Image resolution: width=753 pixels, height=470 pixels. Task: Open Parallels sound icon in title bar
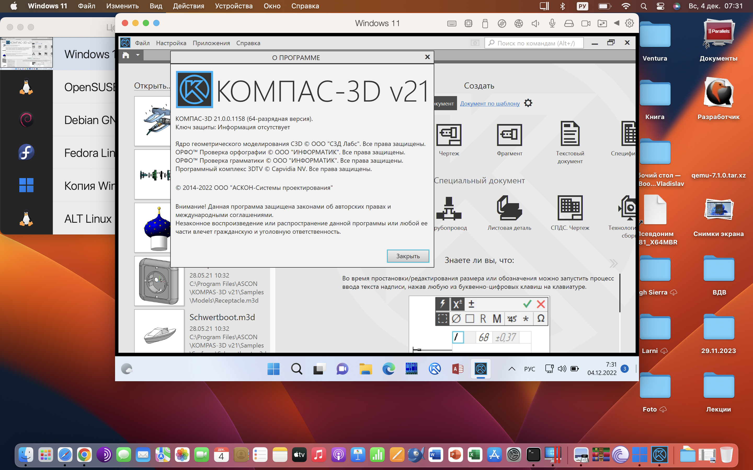[x=535, y=23]
